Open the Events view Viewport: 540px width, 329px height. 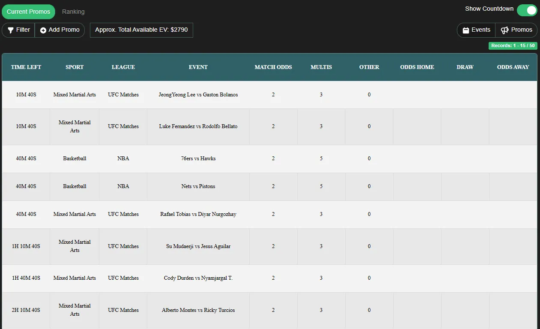475,30
